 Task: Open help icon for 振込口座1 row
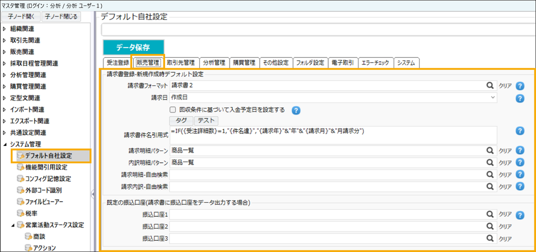(520, 215)
